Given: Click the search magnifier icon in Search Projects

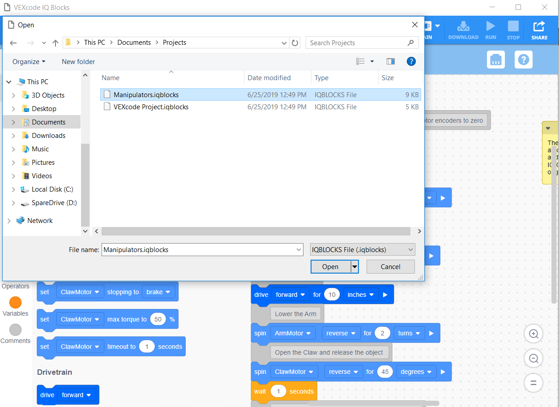Looking at the screenshot, I should click(410, 43).
